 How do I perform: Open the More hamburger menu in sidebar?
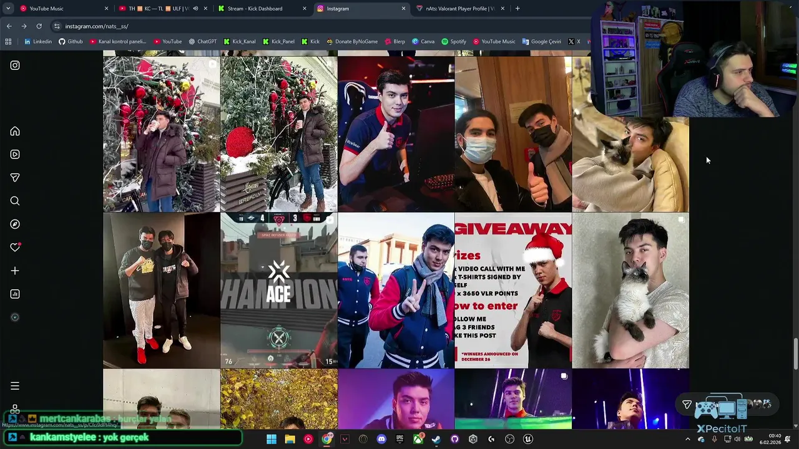pyautogui.click(x=15, y=386)
